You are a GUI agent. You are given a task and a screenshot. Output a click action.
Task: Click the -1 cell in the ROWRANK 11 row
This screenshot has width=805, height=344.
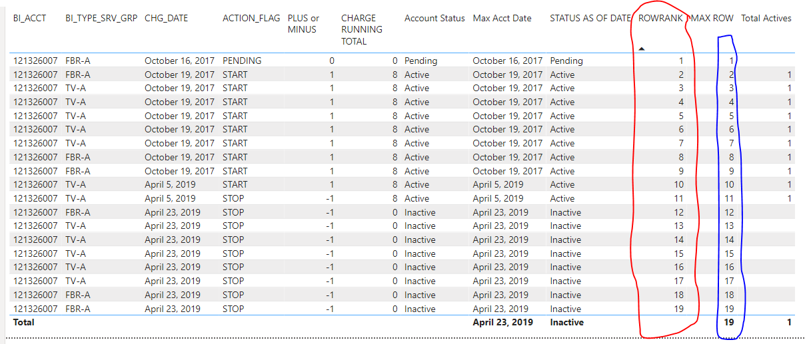pyautogui.click(x=330, y=198)
